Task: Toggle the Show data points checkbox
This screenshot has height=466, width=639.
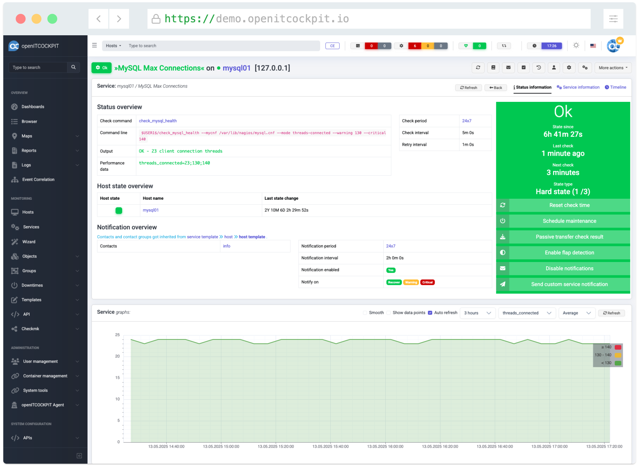Action: pyautogui.click(x=389, y=313)
